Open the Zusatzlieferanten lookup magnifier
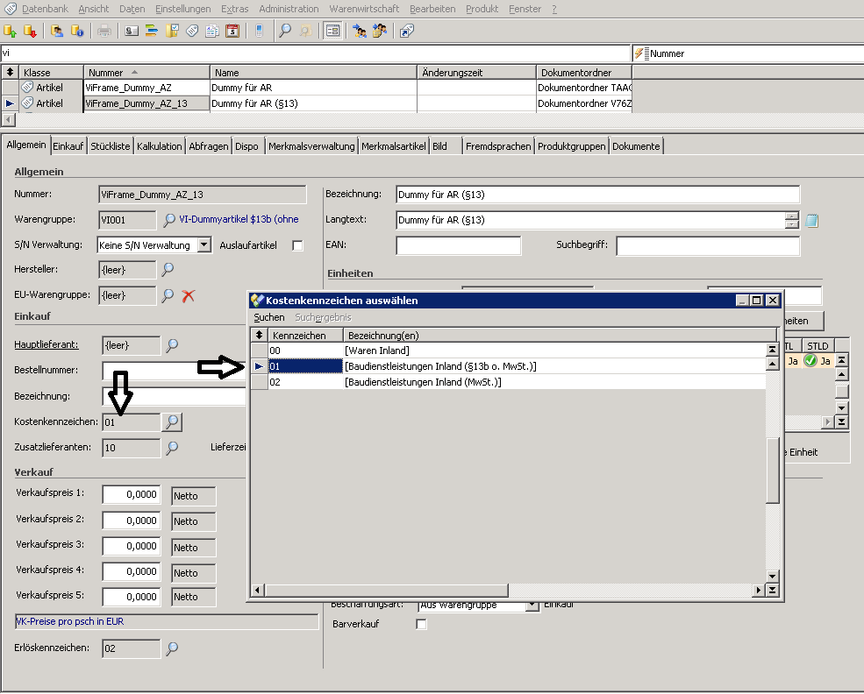The height and width of the screenshot is (694, 864). pyautogui.click(x=172, y=448)
